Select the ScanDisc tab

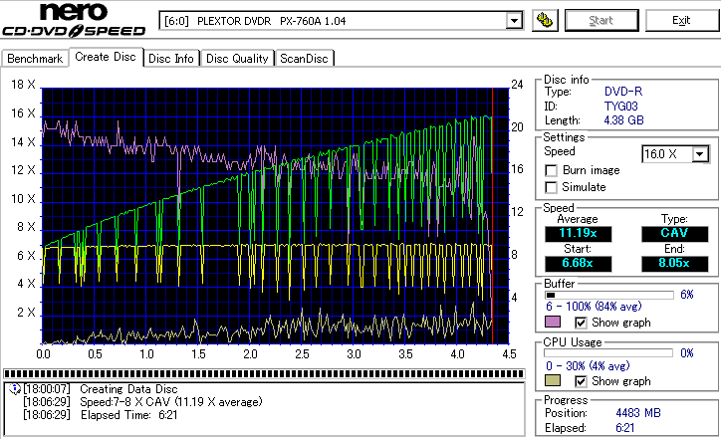[304, 59]
